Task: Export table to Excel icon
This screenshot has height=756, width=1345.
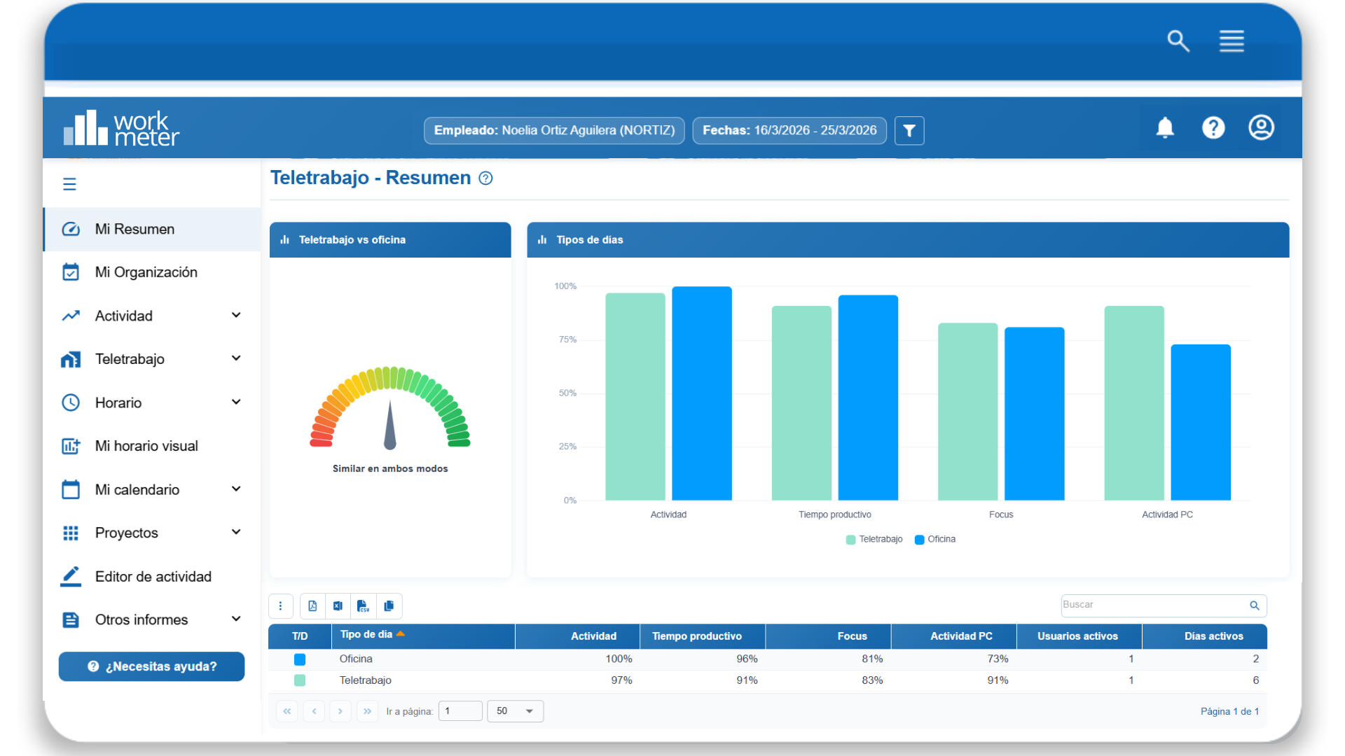Action: point(338,606)
